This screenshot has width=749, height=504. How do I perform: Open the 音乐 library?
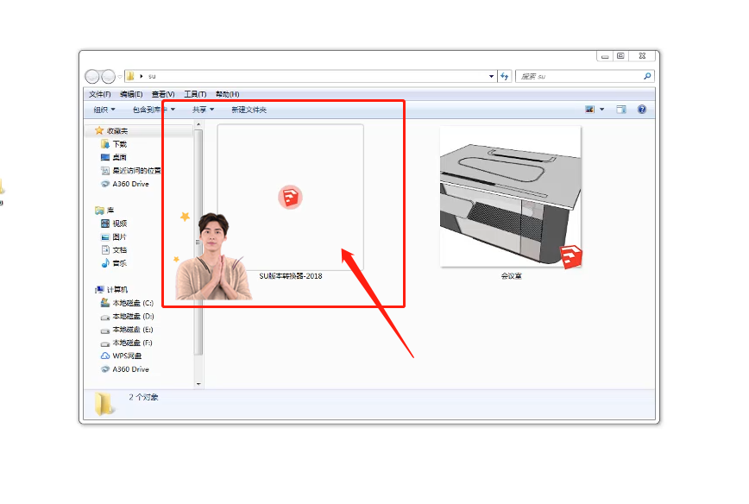[119, 263]
